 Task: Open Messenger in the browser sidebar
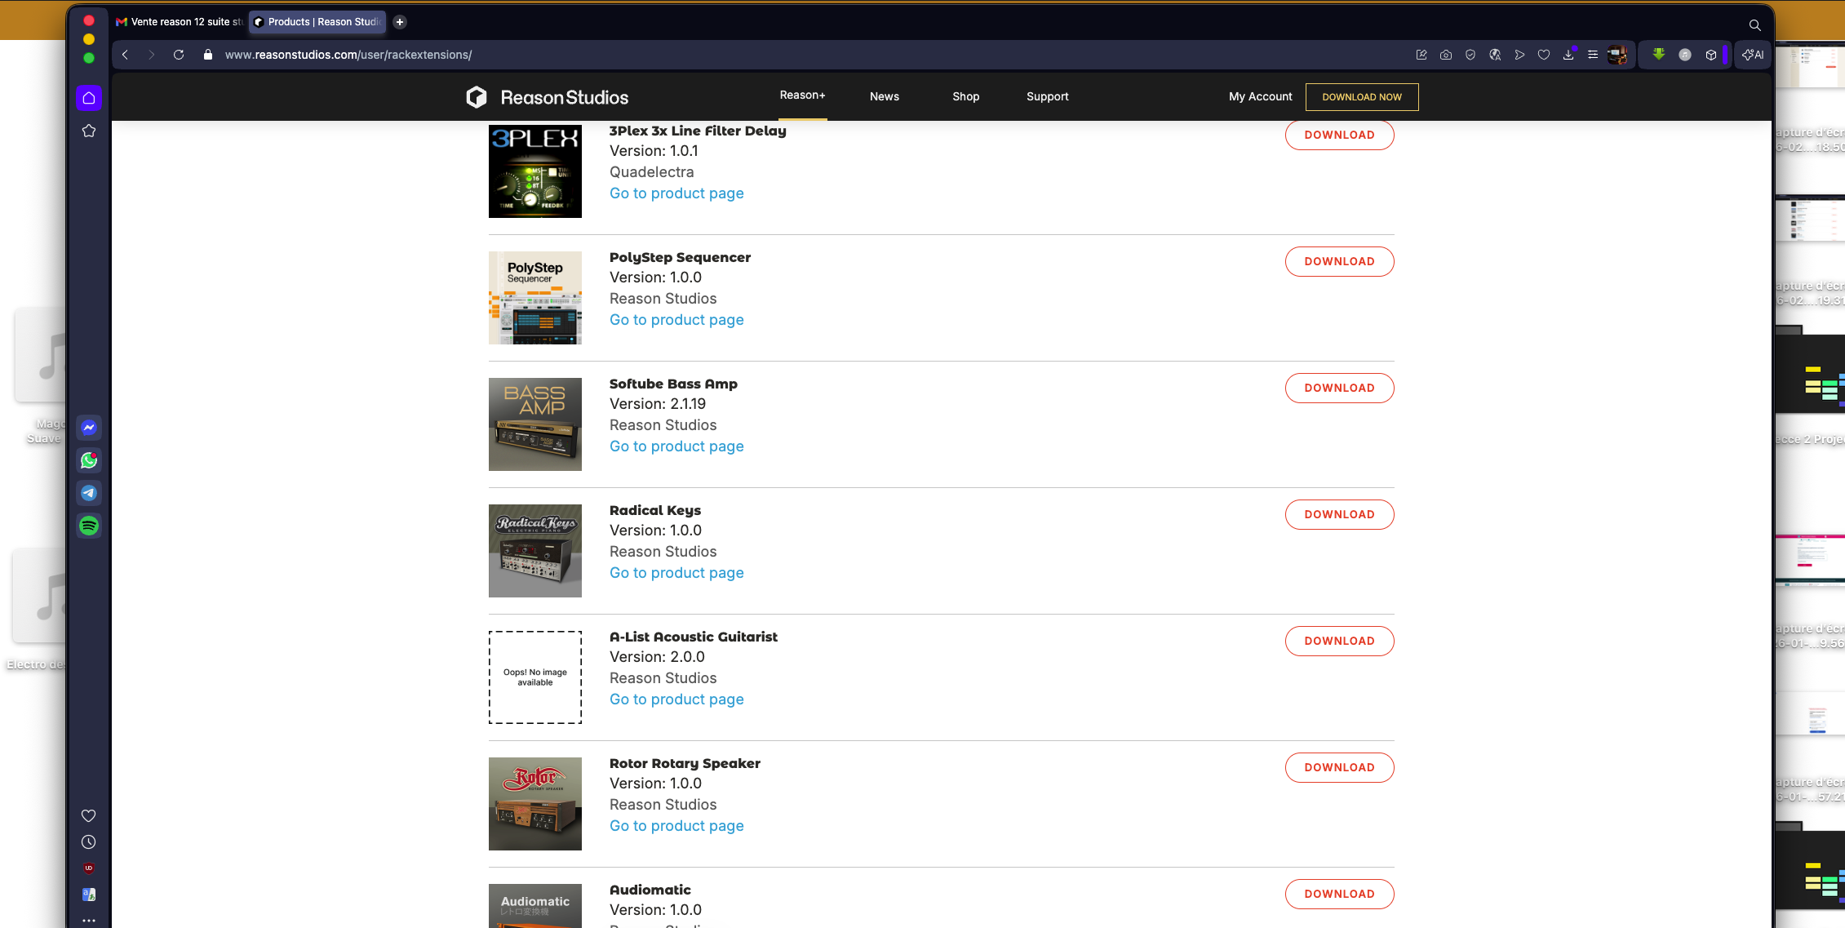click(x=89, y=428)
